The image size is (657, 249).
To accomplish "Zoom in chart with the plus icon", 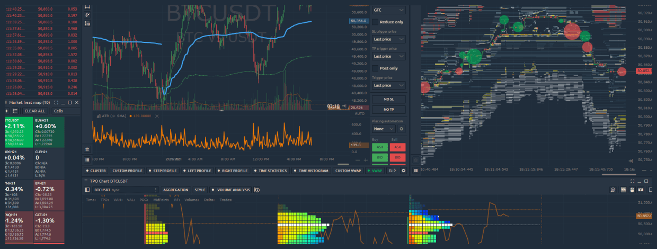I will pyautogui.click(x=365, y=159).
